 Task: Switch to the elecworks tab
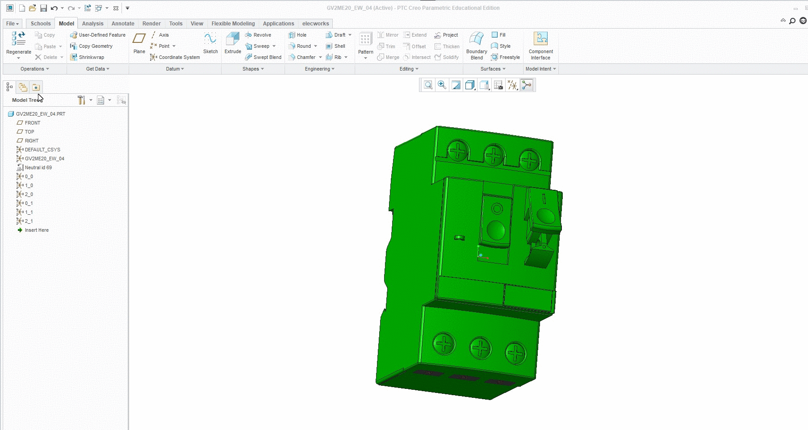tap(315, 24)
